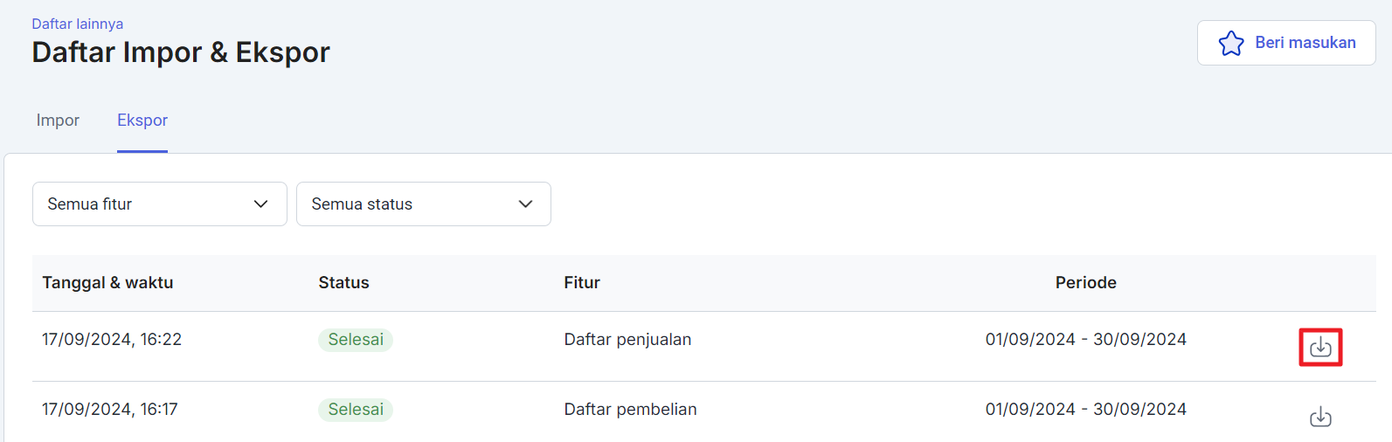Download the Daftar penjualan export file
The image size is (1392, 442).
point(1320,348)
